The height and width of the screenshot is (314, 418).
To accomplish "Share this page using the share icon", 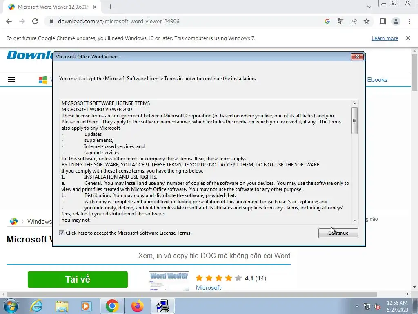I will pos(354,21).
